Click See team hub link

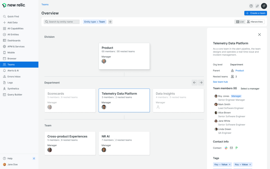click(x=220, y=82)
